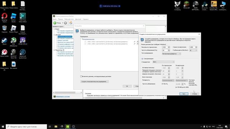Select the MSI Afterburner desktop icon
Screen dimensions: 230x129
[x=14, y=42]
